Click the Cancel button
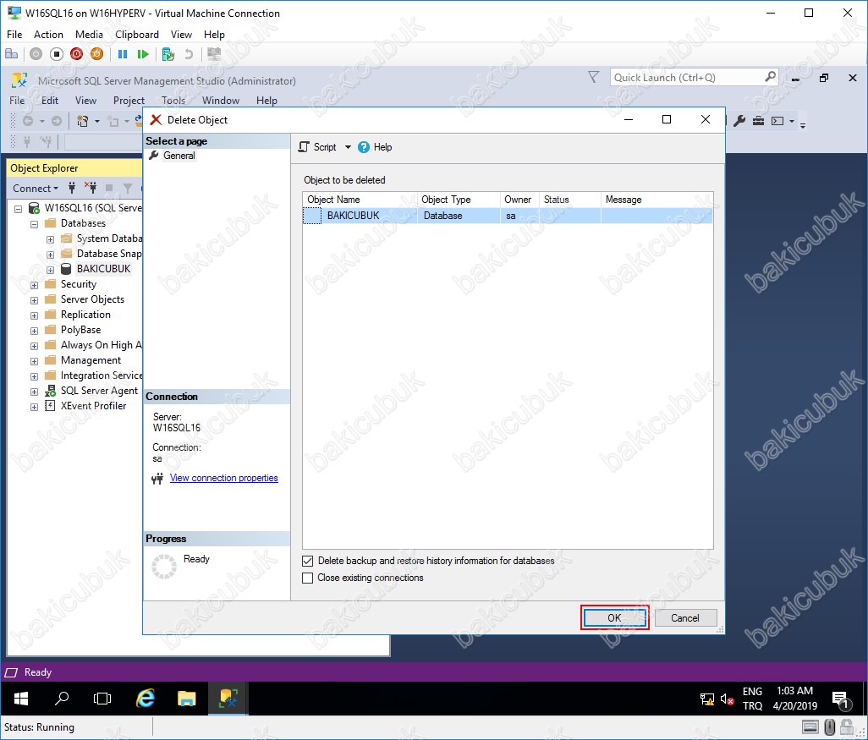868x740 pixels. [685, 617]
